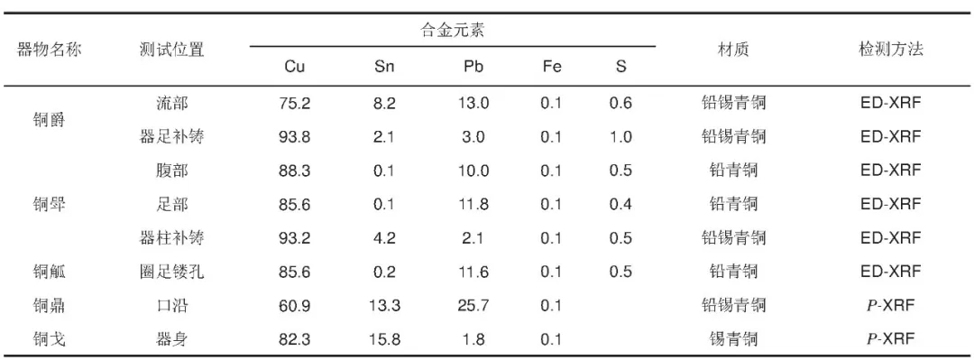Viewport: 974px width, 360px height.
Task: Select the S column header
Action: click(x=620, y=67)
